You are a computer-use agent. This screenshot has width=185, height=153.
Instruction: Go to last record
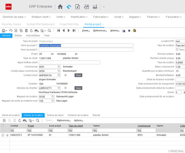click(74, 30)
